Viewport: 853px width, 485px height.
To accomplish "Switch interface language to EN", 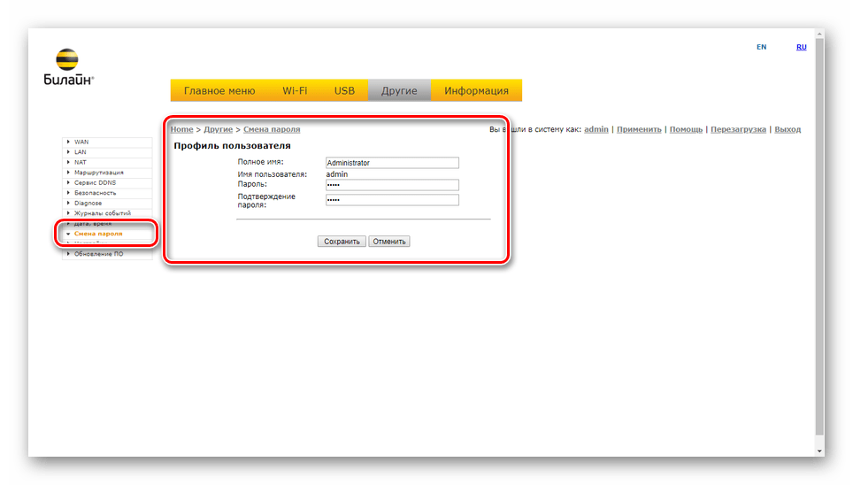I will coord(761,48).
